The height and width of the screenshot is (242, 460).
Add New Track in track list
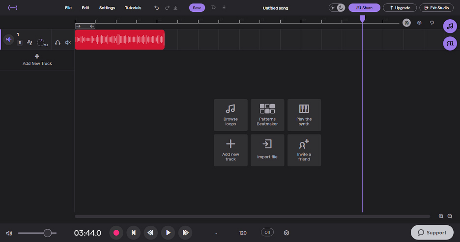[37, 60]
